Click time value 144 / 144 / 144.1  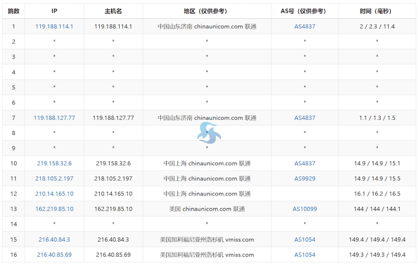[377, 209]
